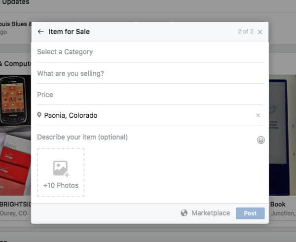
Task: Click the Item for Sale title
Action: 69,32
